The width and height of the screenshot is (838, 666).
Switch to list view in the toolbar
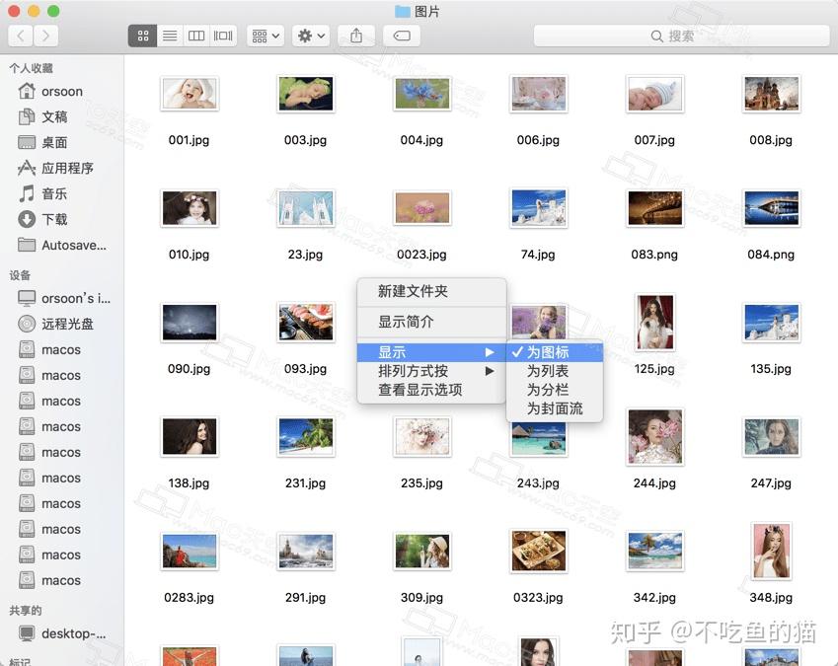(169, 35)
